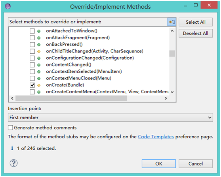Select the onContentChanged() method text
Viewport: 221px width, 177px height.
(x=69, y=65)
